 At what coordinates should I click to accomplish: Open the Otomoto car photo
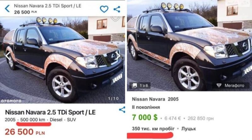62,60
